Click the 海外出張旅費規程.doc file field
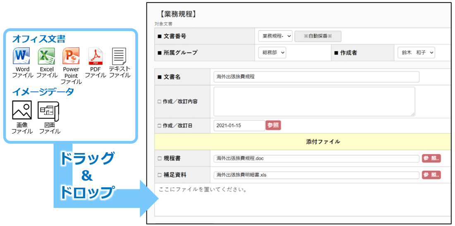Screen dimensions: 455x226 click(316, 159)
